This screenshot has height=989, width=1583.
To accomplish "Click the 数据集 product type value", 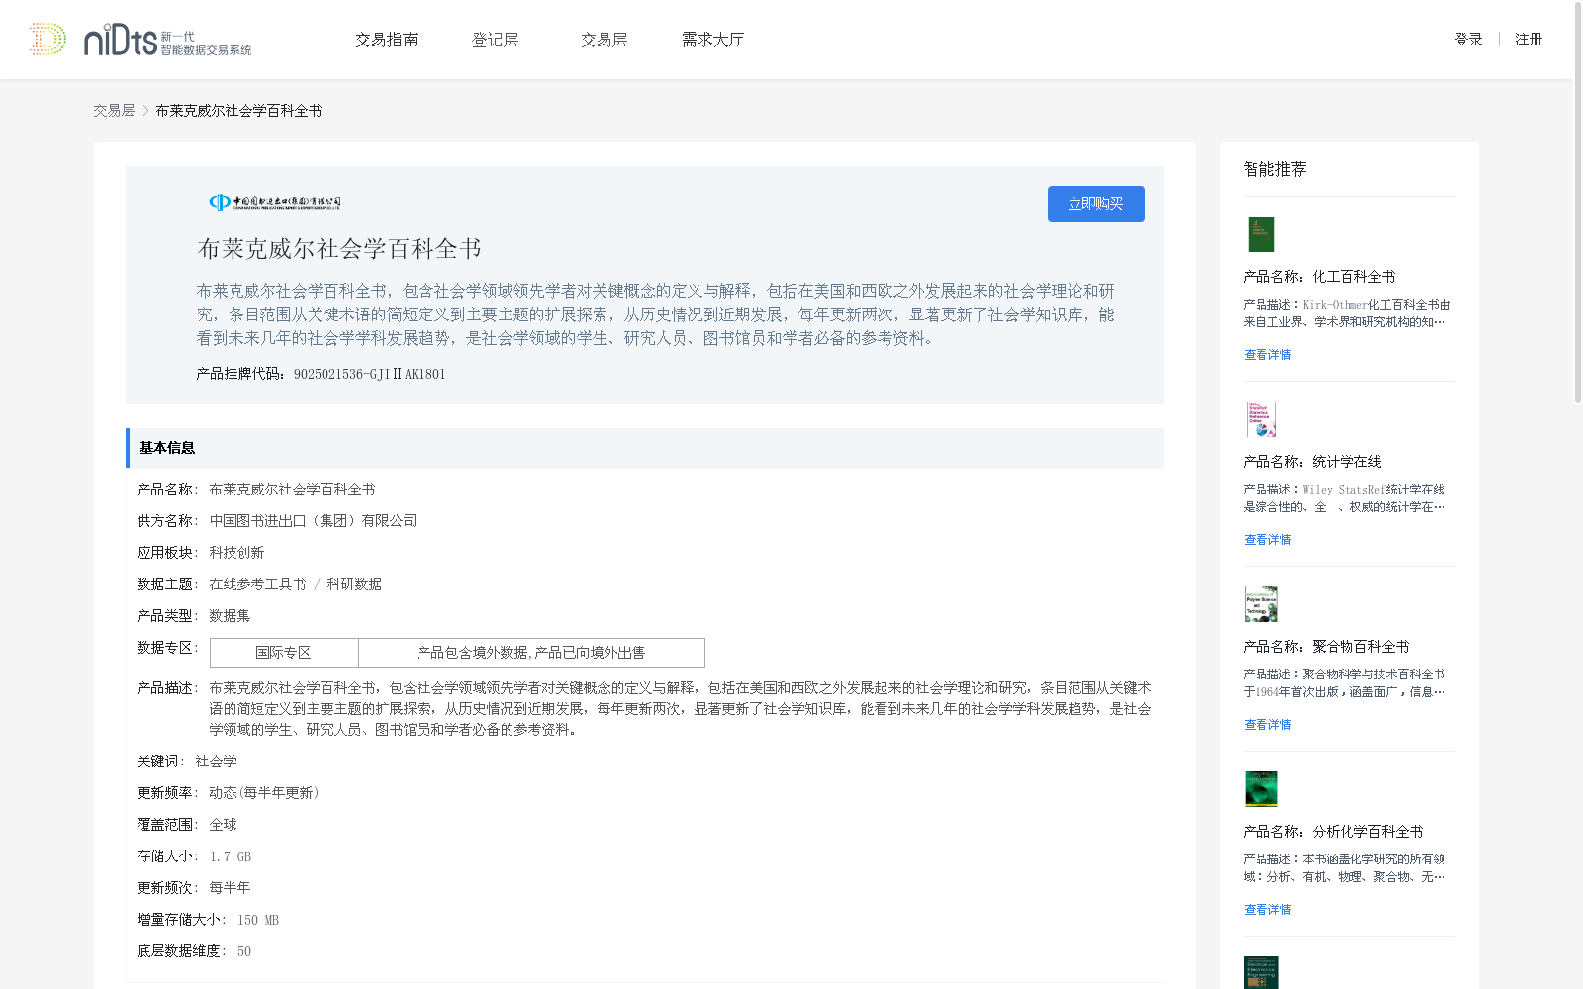I will pyautogui.click(x=230, y=616).
